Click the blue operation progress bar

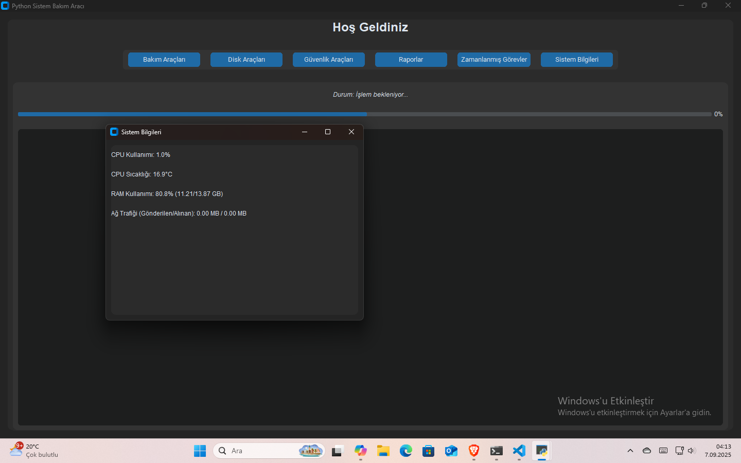coord(365,114)
